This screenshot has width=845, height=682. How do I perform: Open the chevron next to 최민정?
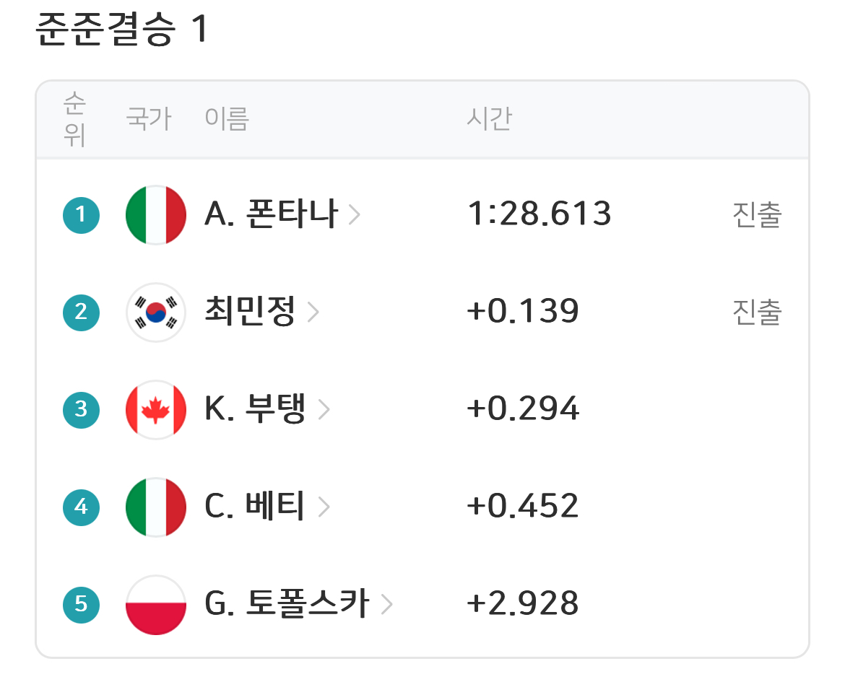tap(313, 312)
